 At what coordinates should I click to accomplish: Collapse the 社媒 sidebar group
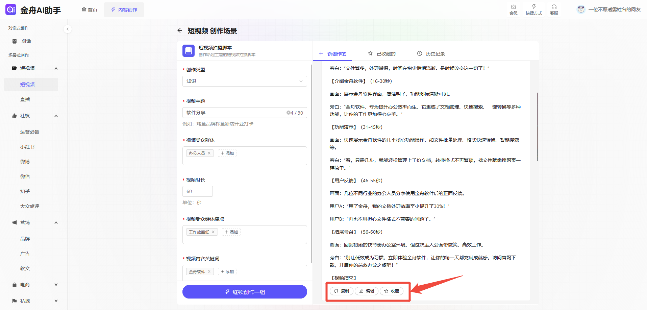(x=56, y=116)
